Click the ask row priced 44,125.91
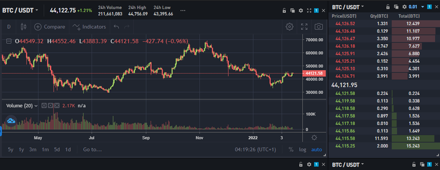440x170 pixels. (x=384, y=53)
